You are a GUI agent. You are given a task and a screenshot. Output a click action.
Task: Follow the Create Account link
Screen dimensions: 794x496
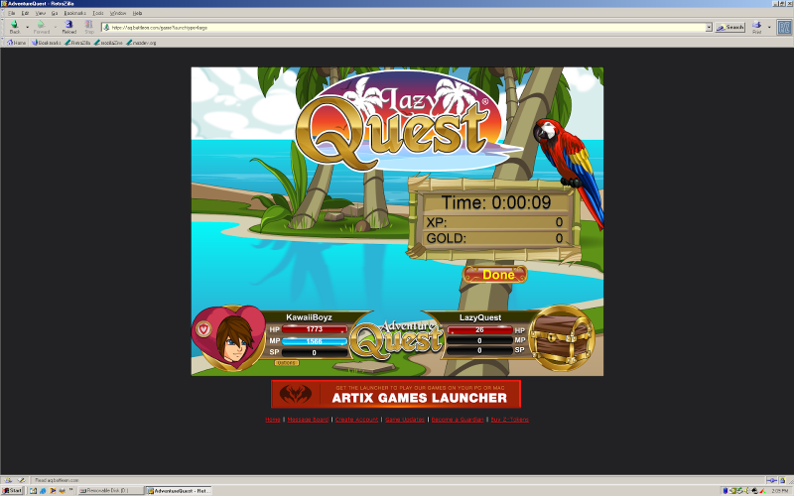356,420
